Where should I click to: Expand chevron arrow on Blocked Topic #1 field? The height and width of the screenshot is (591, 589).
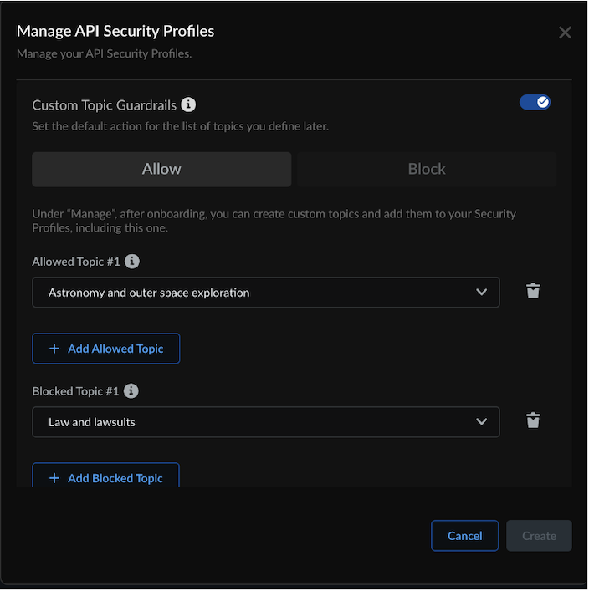[x=481, y=422]
